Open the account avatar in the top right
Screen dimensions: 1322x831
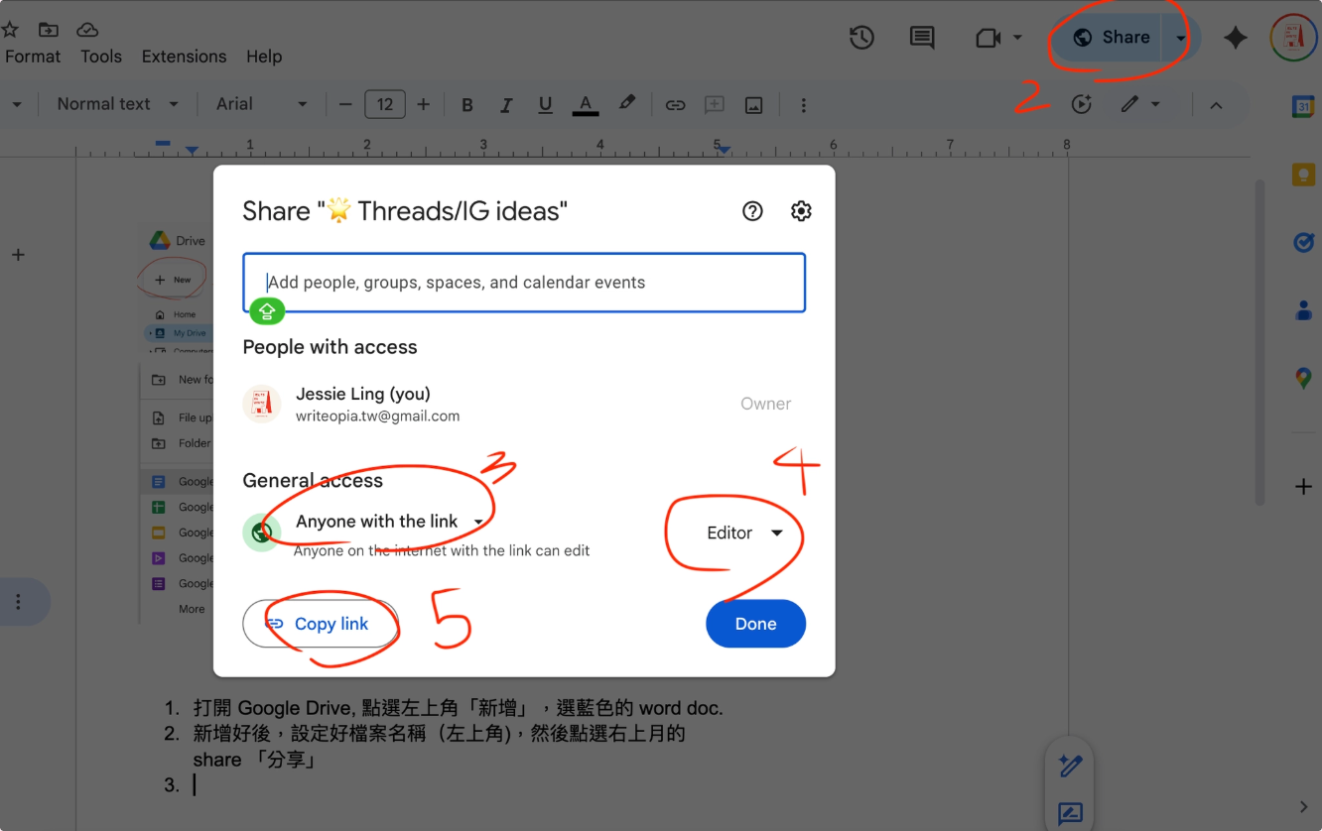(x=1293, y=38)
